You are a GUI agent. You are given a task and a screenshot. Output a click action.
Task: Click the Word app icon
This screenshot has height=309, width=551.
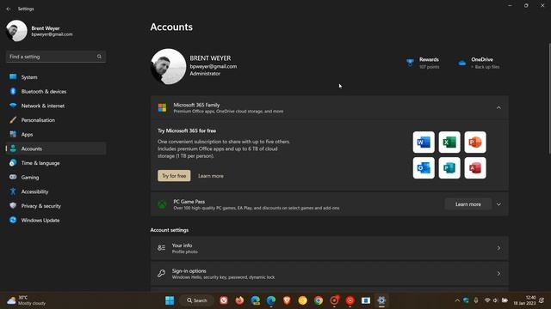click(x=424, y=142)
